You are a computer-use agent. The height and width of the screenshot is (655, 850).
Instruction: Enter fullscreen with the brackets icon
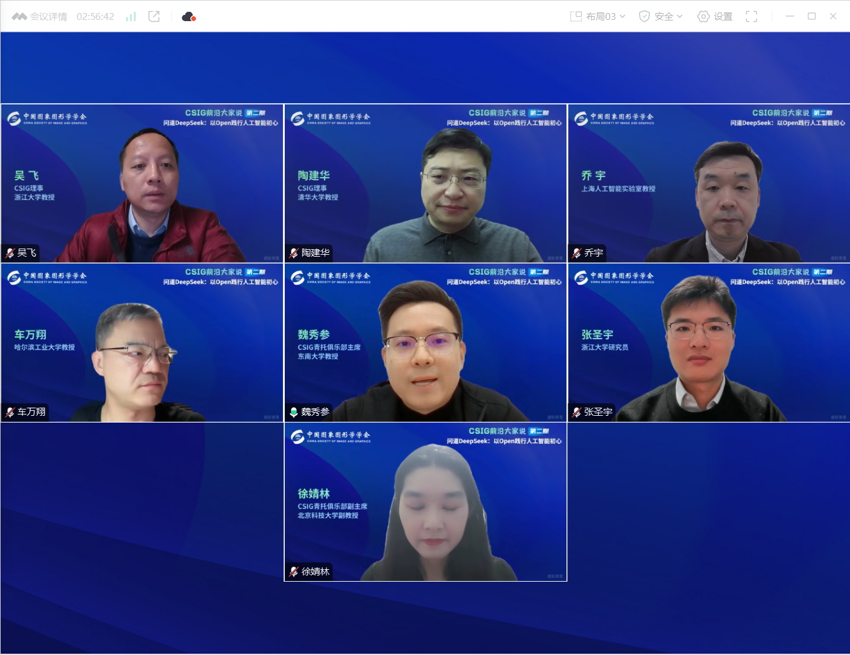751,17
